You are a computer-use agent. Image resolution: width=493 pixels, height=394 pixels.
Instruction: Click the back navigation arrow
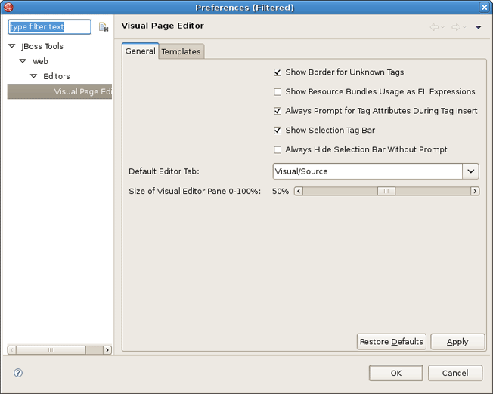(435, 28)
